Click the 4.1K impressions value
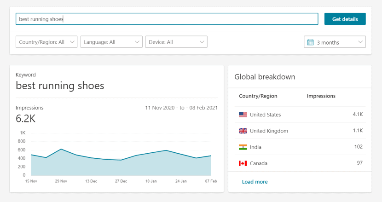The width and height of the screenshot is (382, 202). (358, 114)
